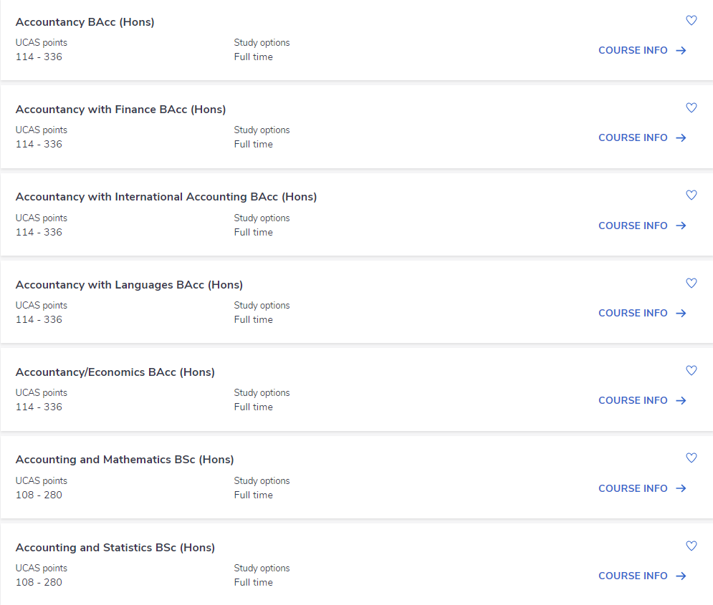This screenshot has height=605, width=713.
Task: Open Course Info for Accountancy BAcc (Hons)
Action: pyautogui.click(x=642, y=50)
